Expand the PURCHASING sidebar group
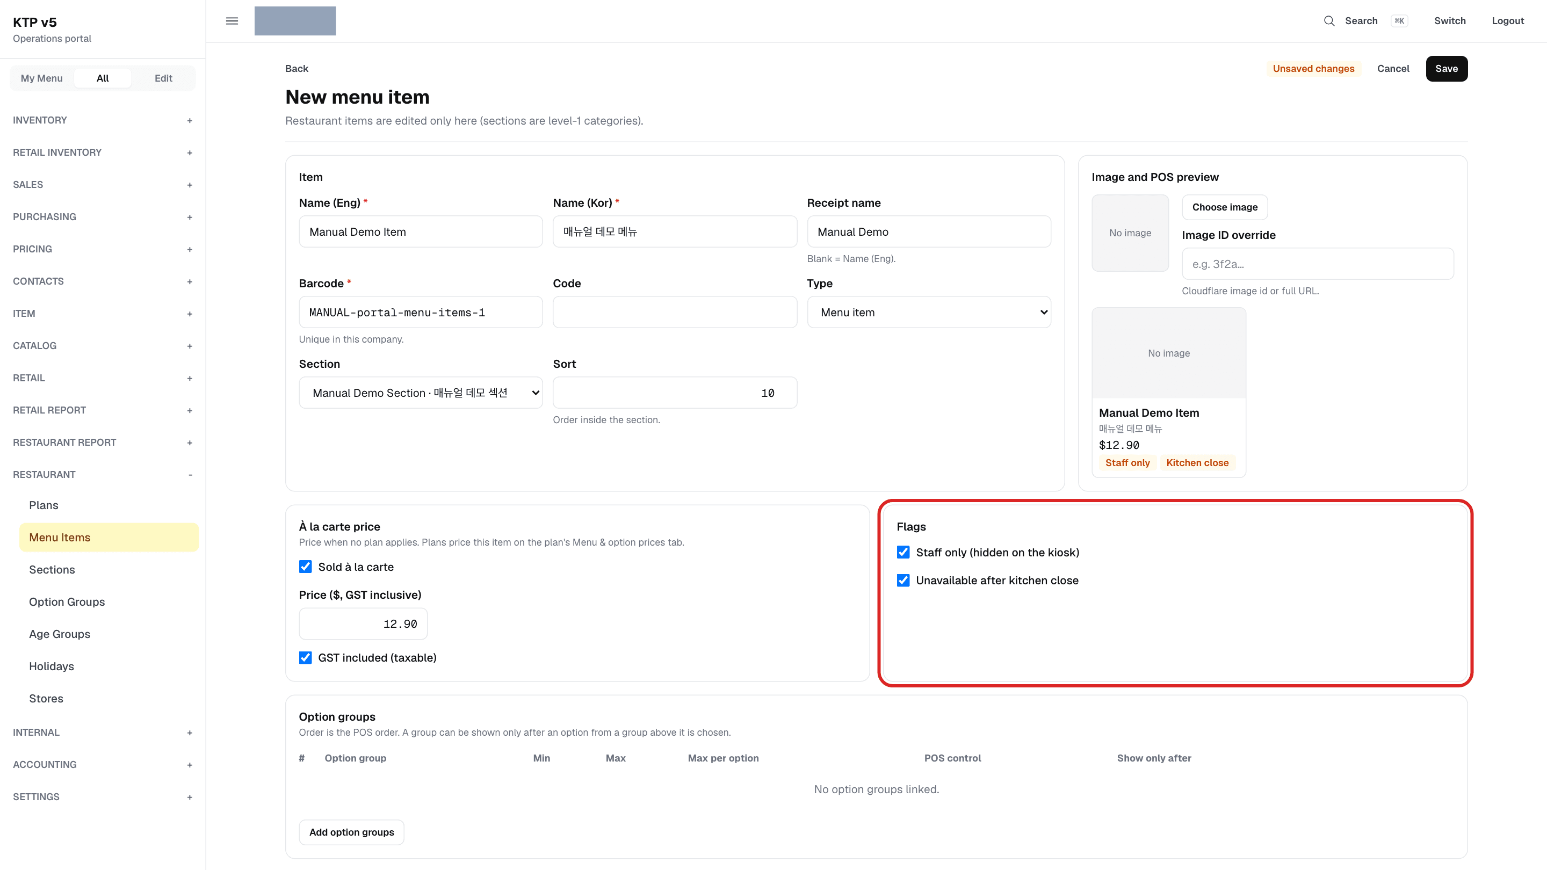The image size is (1547, 870). tap(103, 217)
